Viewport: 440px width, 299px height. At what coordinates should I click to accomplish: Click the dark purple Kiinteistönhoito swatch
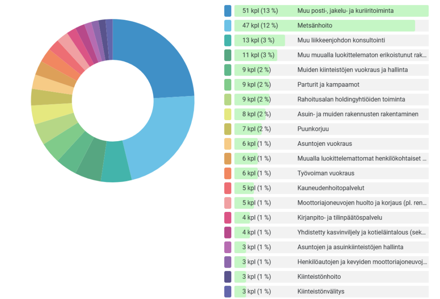point(228,277)
